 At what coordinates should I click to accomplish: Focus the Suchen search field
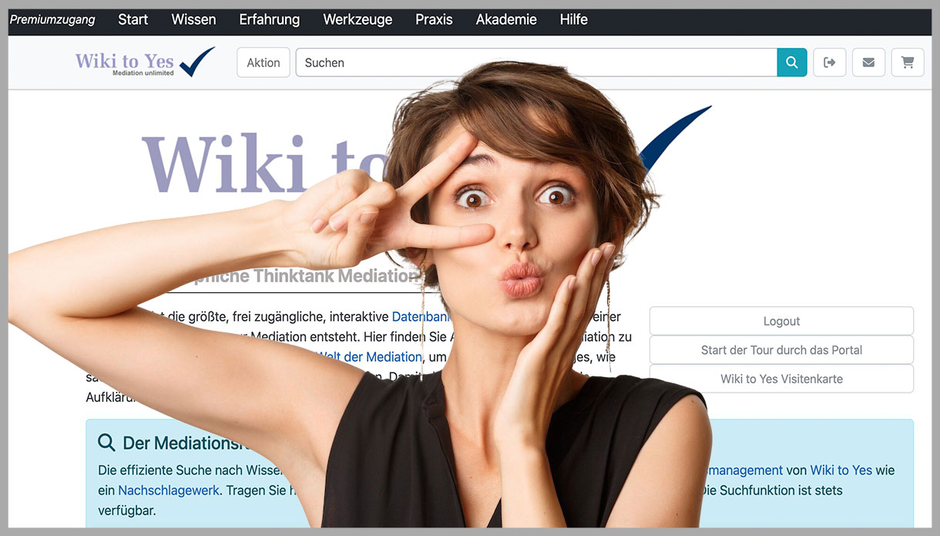click(x=535, y=62)
